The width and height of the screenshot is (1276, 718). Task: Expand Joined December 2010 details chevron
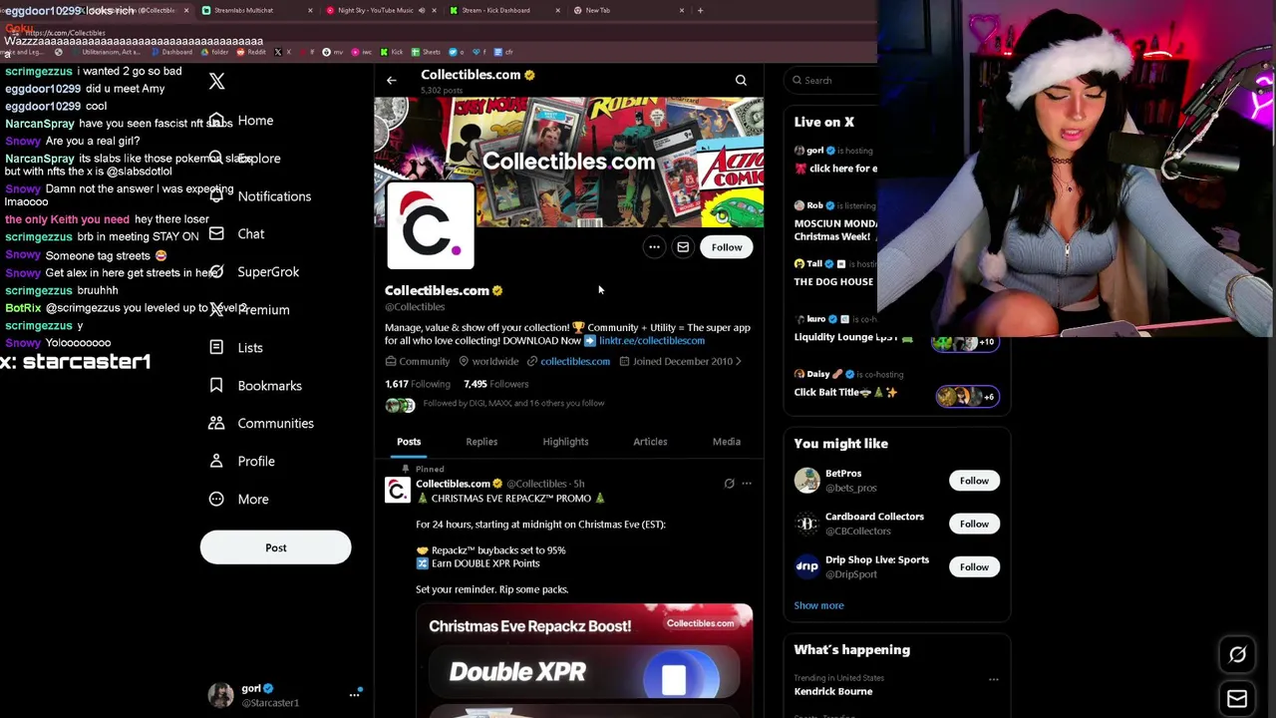pyautogui.click(x=739, y=362)
